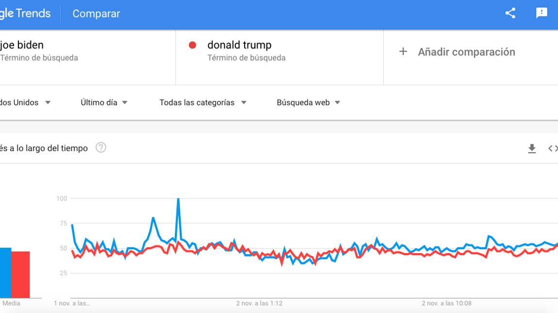Image resolution: width=558 pixels, height=313 pixels.
Task: Click the Google Trends logo
Action: click(24, 14)
